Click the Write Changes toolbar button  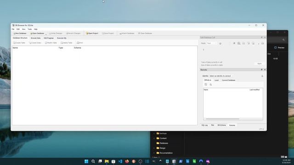(56, 33)
